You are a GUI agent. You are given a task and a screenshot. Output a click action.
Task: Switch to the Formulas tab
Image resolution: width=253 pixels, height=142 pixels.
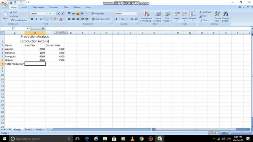pos(54,7)
